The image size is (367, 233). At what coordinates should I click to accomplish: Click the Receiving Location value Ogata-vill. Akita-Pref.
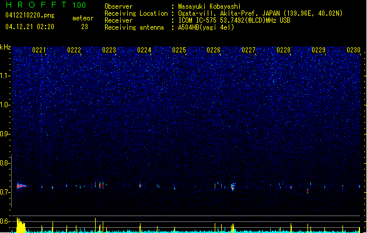point(218,13)
